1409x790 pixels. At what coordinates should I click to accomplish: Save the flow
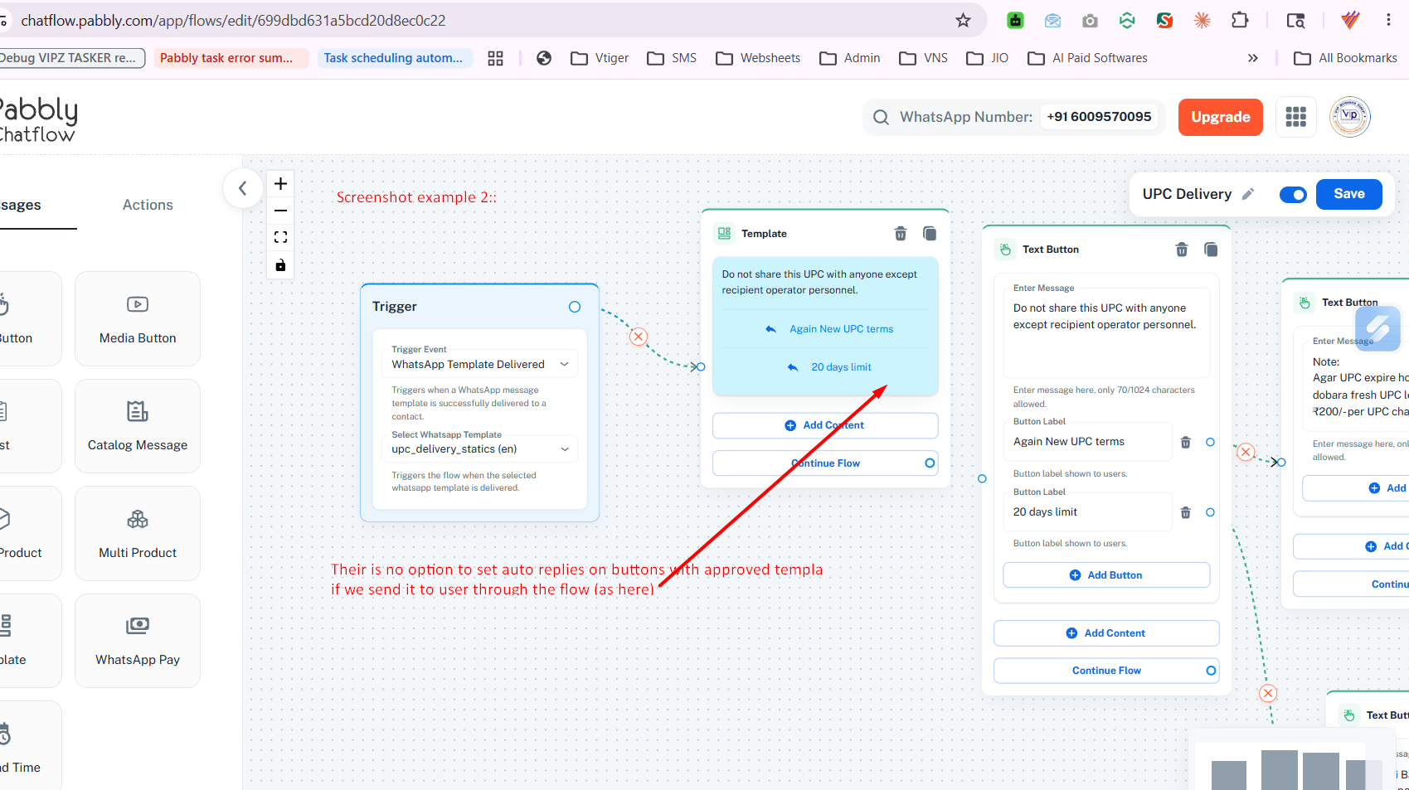pyautogui.click(x=1349, y=194)
